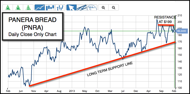
Task: Click the circle marker at the latest price
Action: coord(174,31)
